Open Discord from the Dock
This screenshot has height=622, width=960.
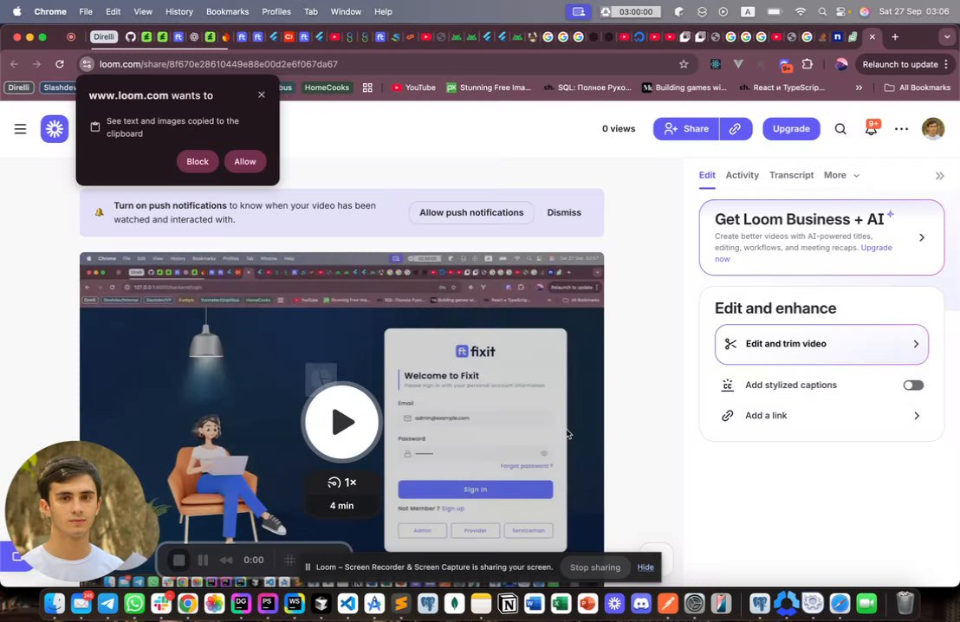(x=641, y=604)
